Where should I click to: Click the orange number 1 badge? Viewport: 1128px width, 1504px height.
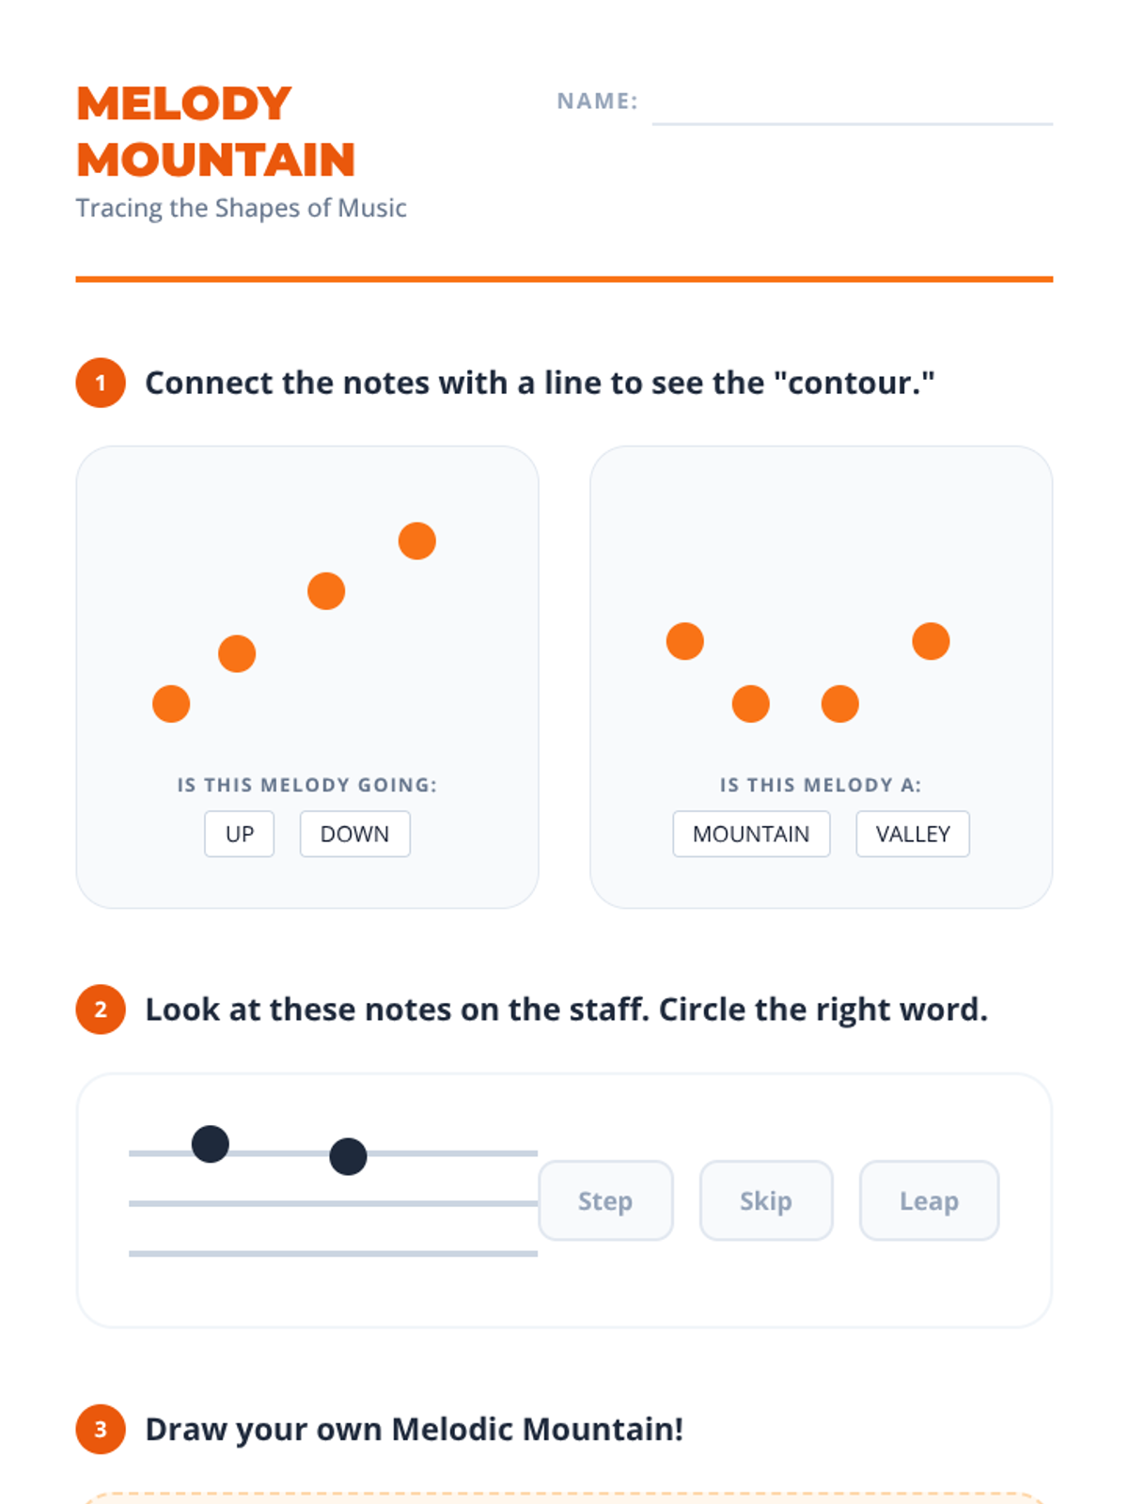101,383
